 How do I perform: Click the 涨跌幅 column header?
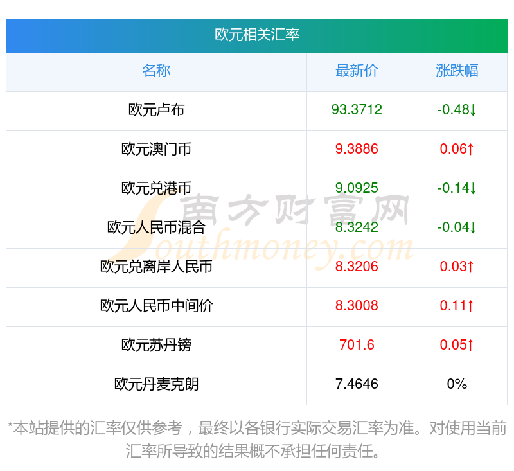pos(457,71)
